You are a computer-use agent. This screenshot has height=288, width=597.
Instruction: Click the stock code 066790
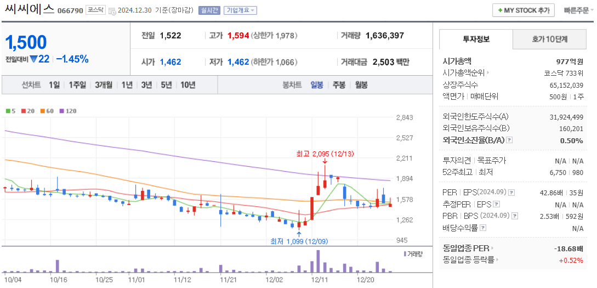(70, 10)
